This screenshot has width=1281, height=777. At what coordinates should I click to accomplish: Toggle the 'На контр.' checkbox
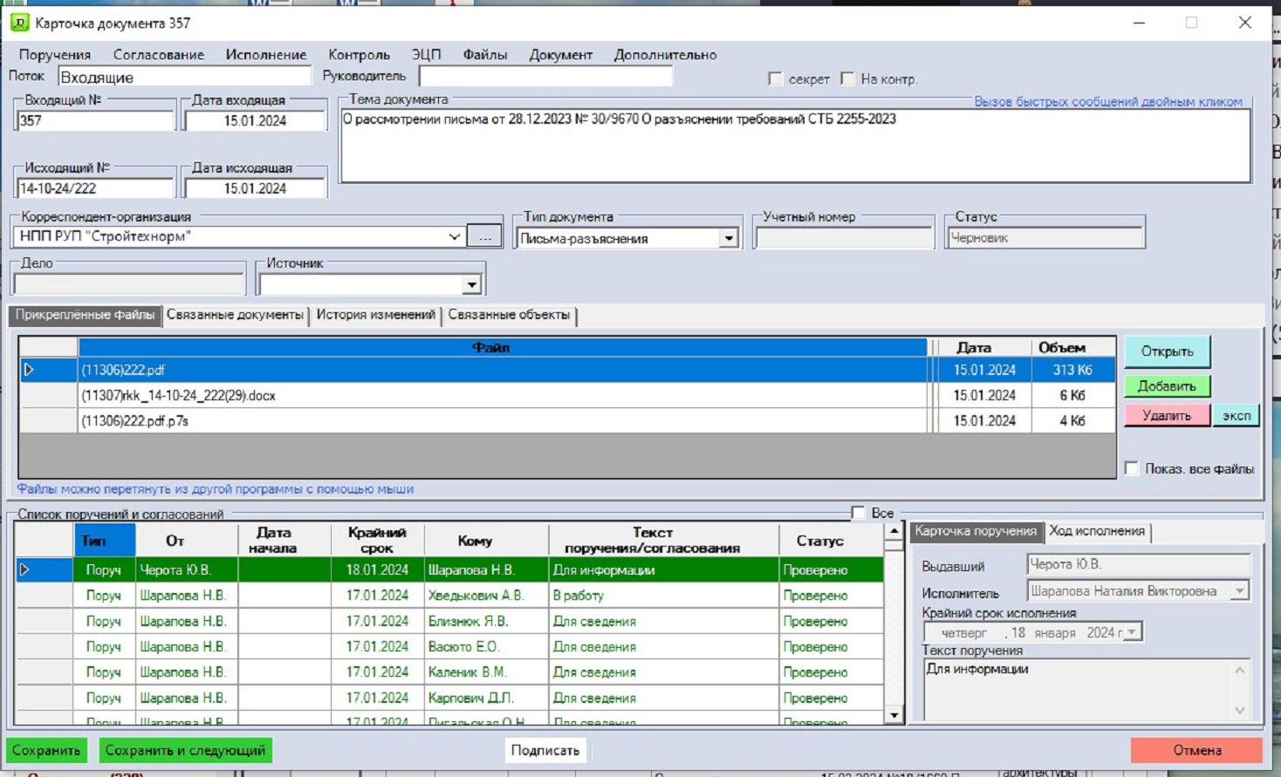click(847, 78)
